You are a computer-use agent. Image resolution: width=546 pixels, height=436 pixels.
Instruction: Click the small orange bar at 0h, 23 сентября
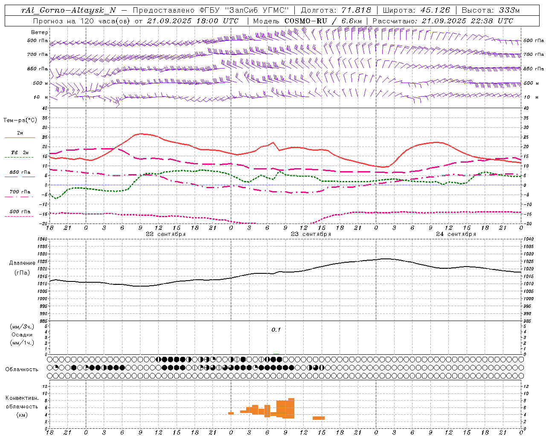click(231, 413)
